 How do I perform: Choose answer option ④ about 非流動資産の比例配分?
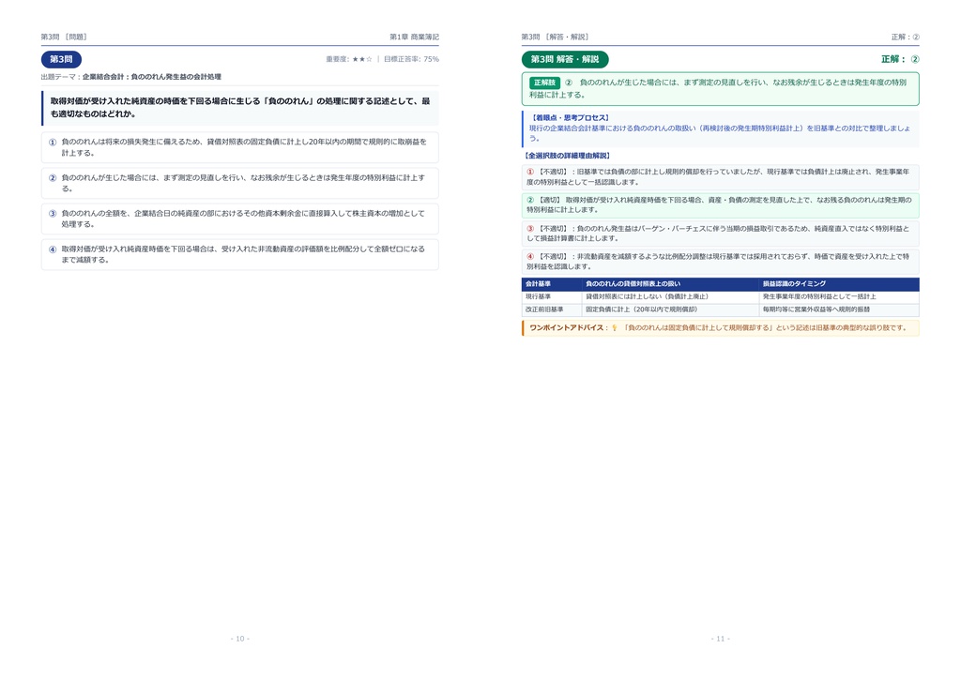239,254
